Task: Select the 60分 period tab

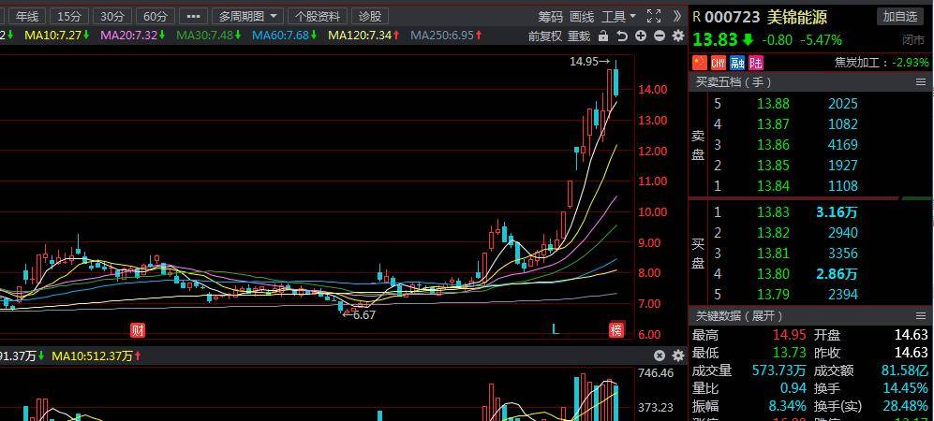Action: click(x=155, y=16)
